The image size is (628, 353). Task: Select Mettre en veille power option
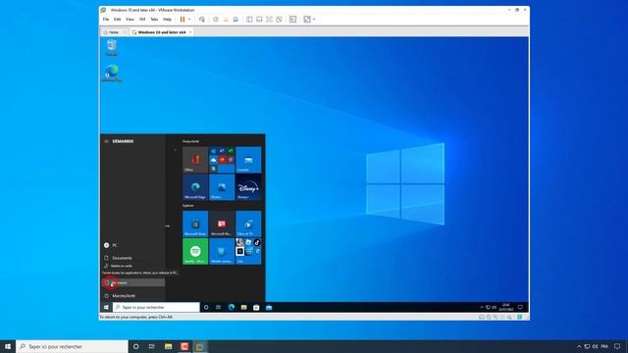pyautogui.click(x=132, y=266)
